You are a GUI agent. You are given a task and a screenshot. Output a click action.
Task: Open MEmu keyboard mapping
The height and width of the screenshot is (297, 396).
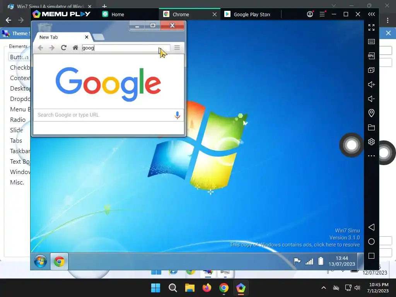(x=371, y=42)
